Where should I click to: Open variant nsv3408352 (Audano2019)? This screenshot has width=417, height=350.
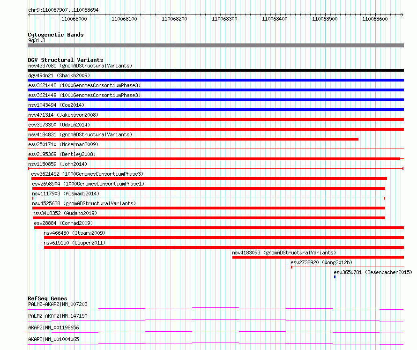click(65, 213)
